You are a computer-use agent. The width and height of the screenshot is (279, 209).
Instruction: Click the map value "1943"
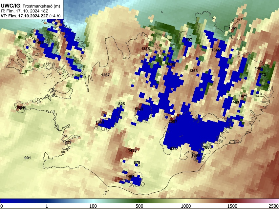(x=139, y=109)
